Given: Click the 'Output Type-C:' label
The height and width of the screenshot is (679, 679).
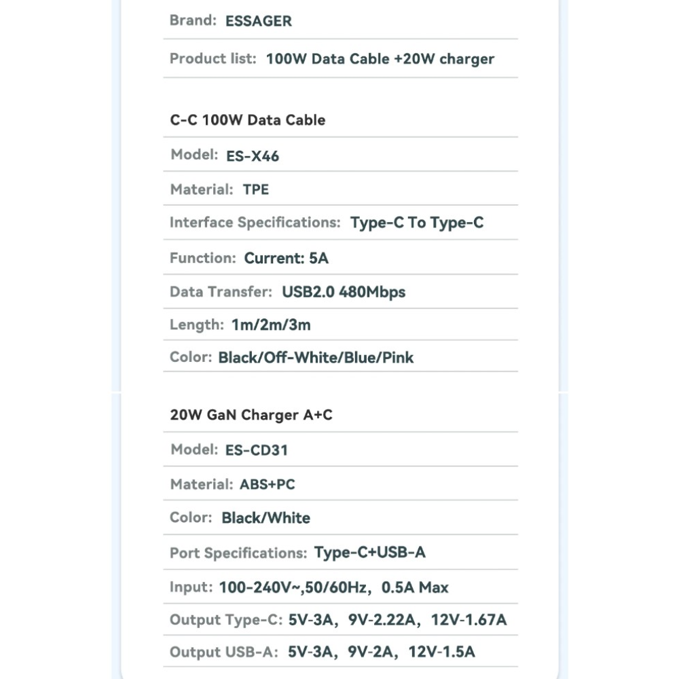Looking at the screenshot, I should [x=225, y=620].
